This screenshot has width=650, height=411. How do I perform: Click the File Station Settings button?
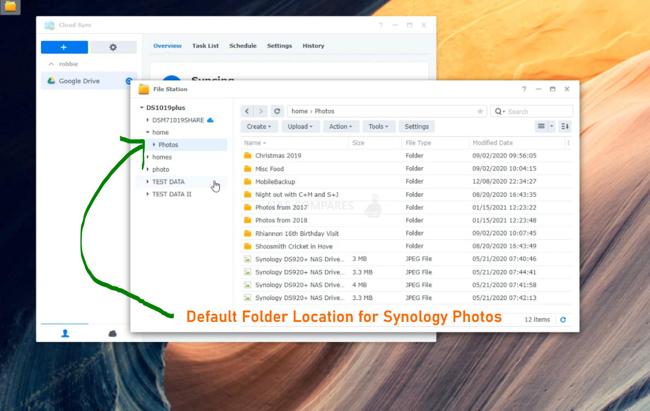(x=416, y=127)
